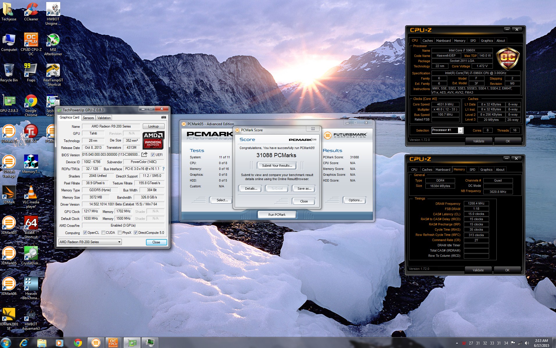Open the Techjesse folder icon
Viewport: 556px width, 348px height.
pos(9,11)
